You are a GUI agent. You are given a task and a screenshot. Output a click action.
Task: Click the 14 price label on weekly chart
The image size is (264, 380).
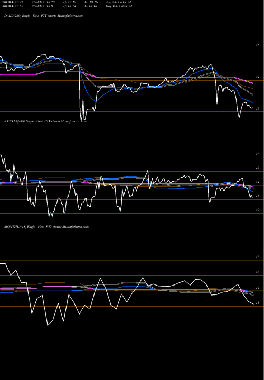point(258,182)
